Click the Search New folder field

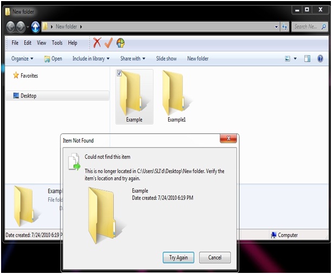pyautogui.click(x=308, y=26)
